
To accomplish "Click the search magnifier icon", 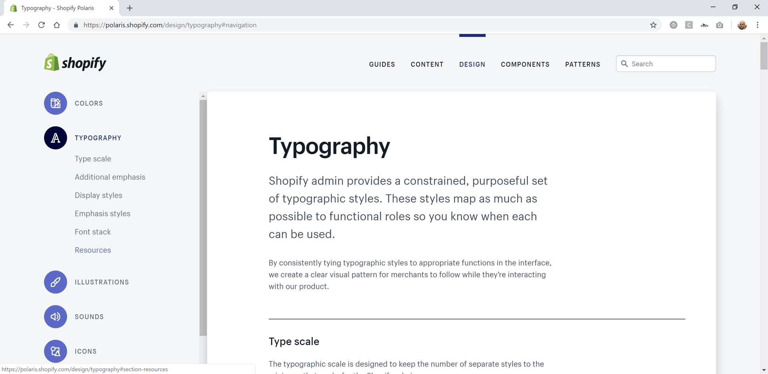I will (x=624, y=64).
